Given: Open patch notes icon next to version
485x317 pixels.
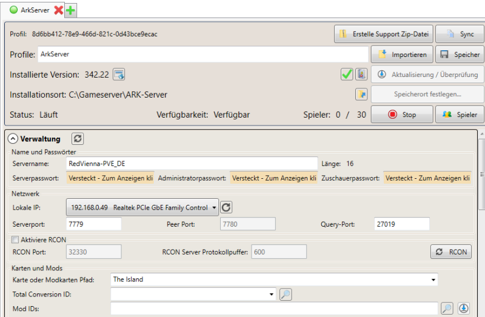Looking at the screenshot, I should pos(119,75).
